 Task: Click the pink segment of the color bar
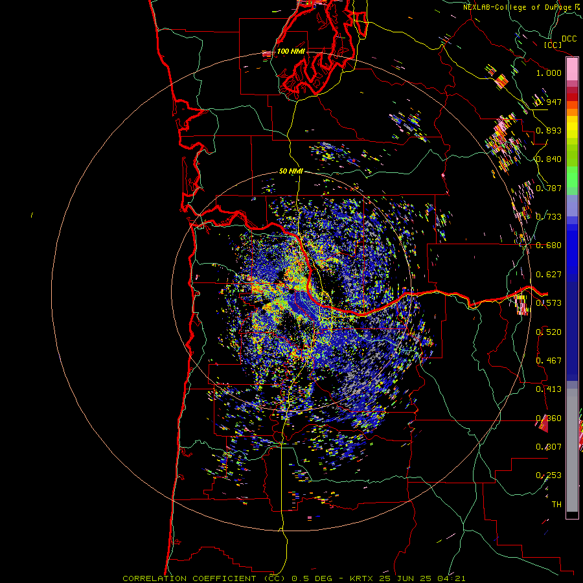572,69
